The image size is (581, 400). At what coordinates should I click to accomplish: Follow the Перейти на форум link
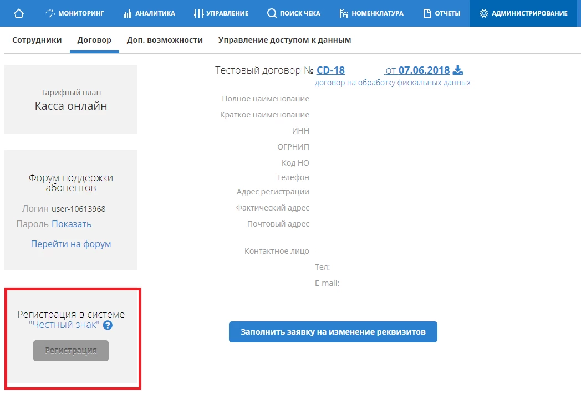tap(71, 244)
